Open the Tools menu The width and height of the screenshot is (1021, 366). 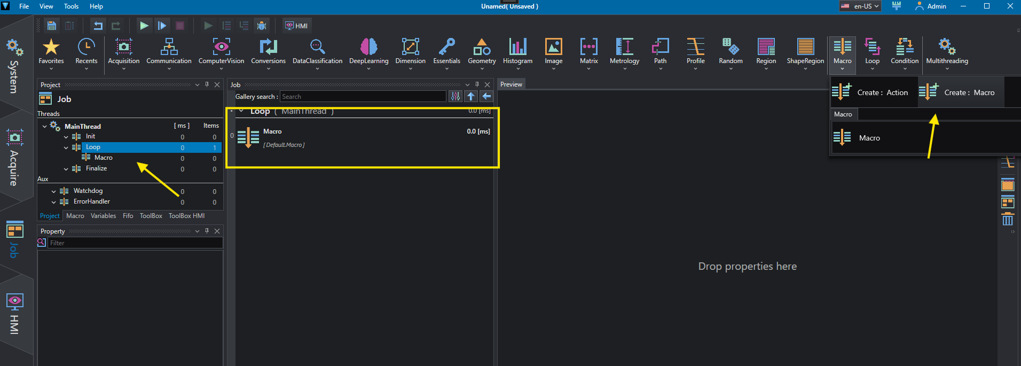(71, 6)
